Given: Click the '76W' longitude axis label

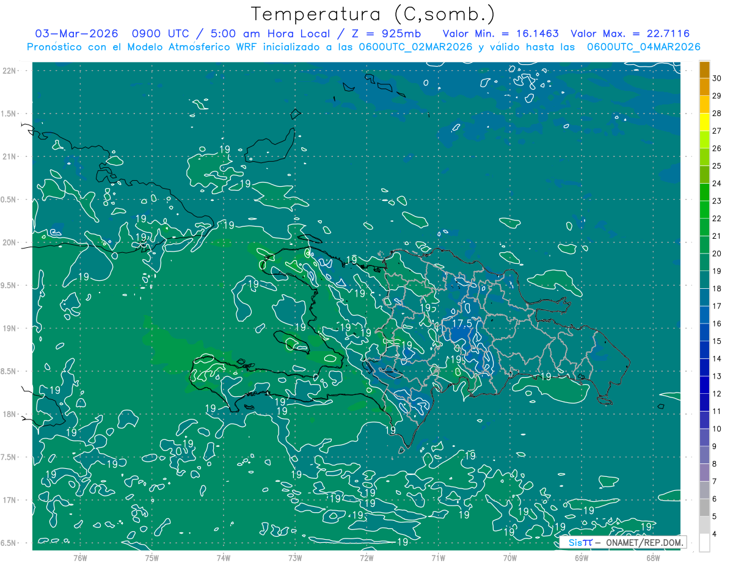Looking at the screenshot, I should 80,557.
